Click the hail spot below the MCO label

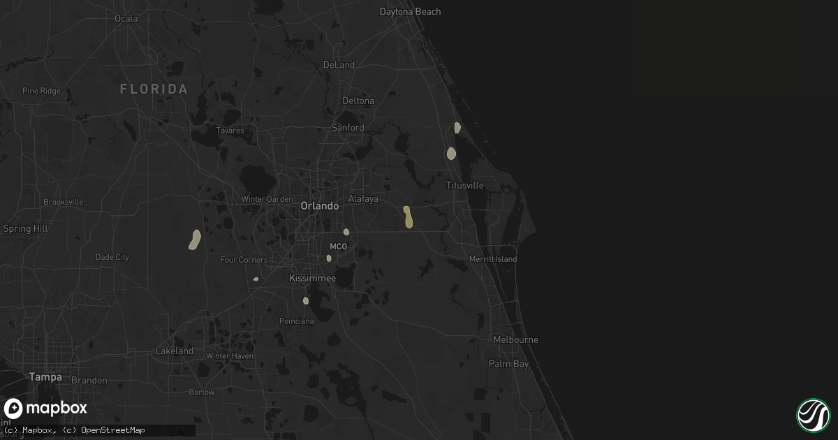click(x=328, y=258)
